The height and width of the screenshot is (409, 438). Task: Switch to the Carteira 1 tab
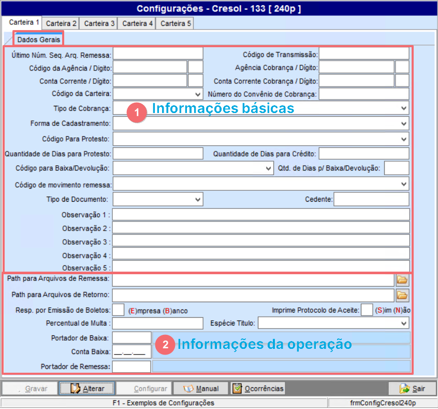click(22, 22)
